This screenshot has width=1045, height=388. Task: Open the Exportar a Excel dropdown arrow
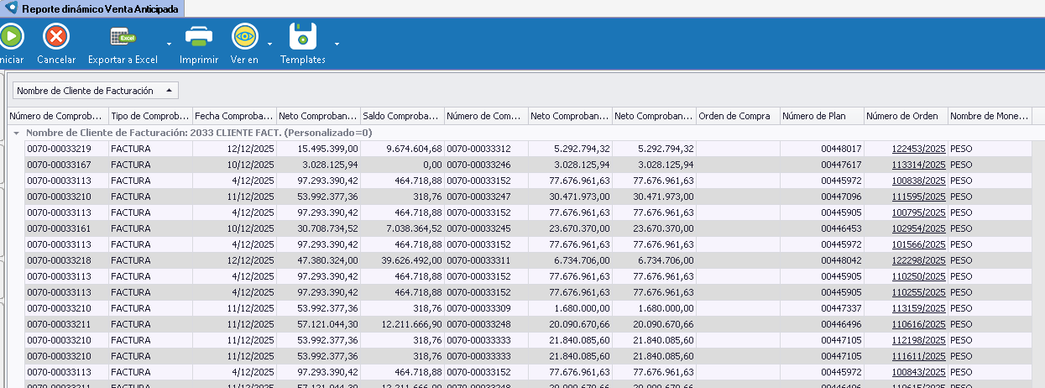click(169, 43)
